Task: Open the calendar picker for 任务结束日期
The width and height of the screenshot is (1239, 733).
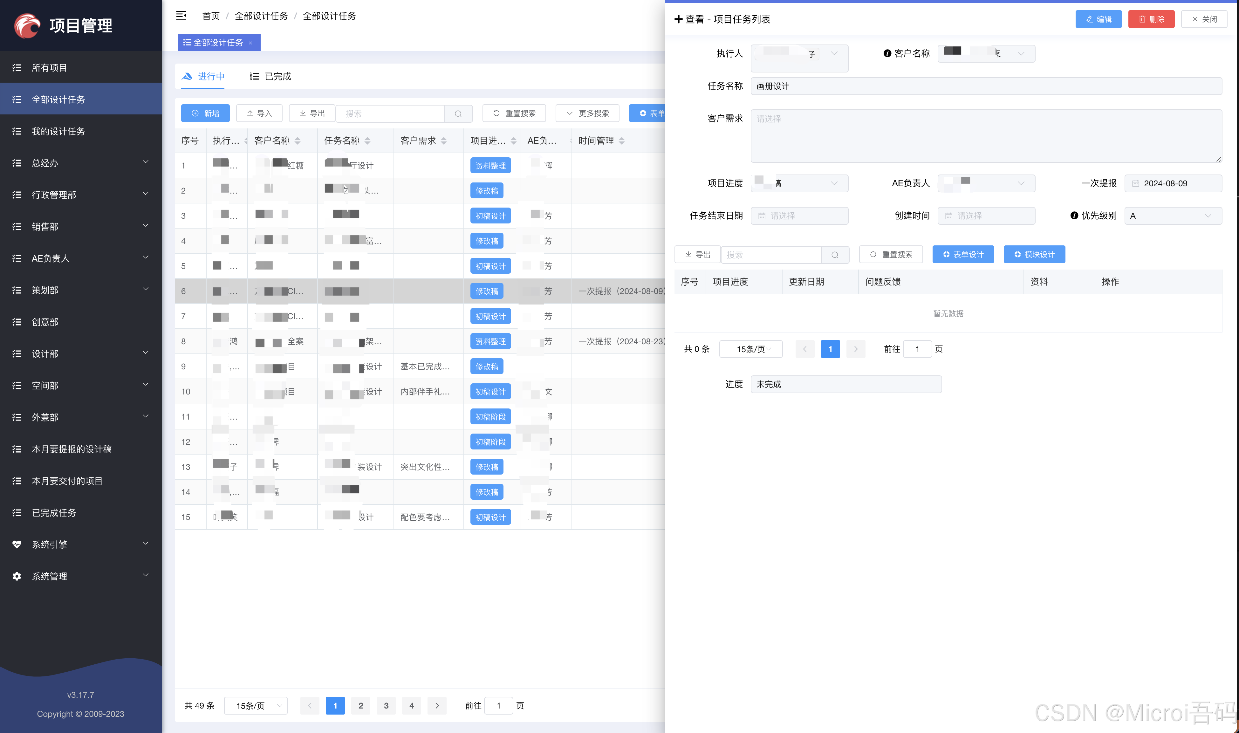Action: pos(799,216)
